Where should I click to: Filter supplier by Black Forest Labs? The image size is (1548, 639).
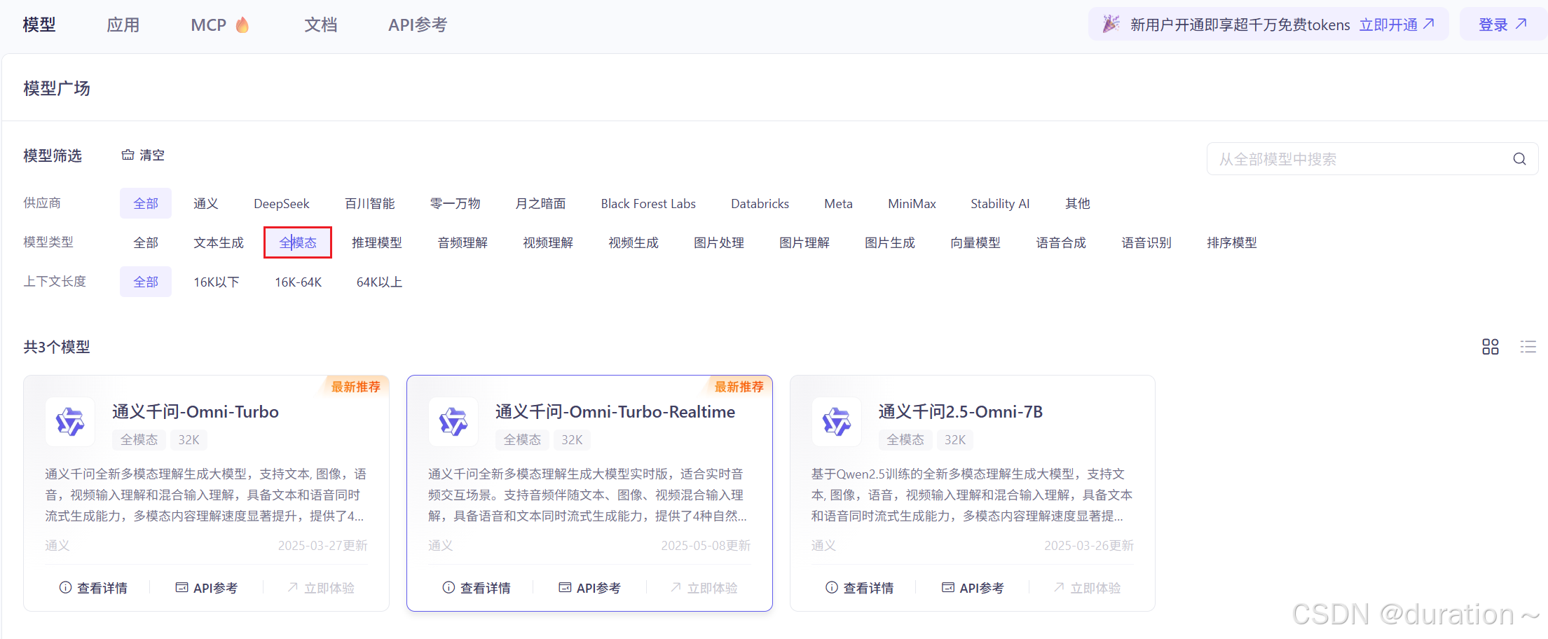648,203
